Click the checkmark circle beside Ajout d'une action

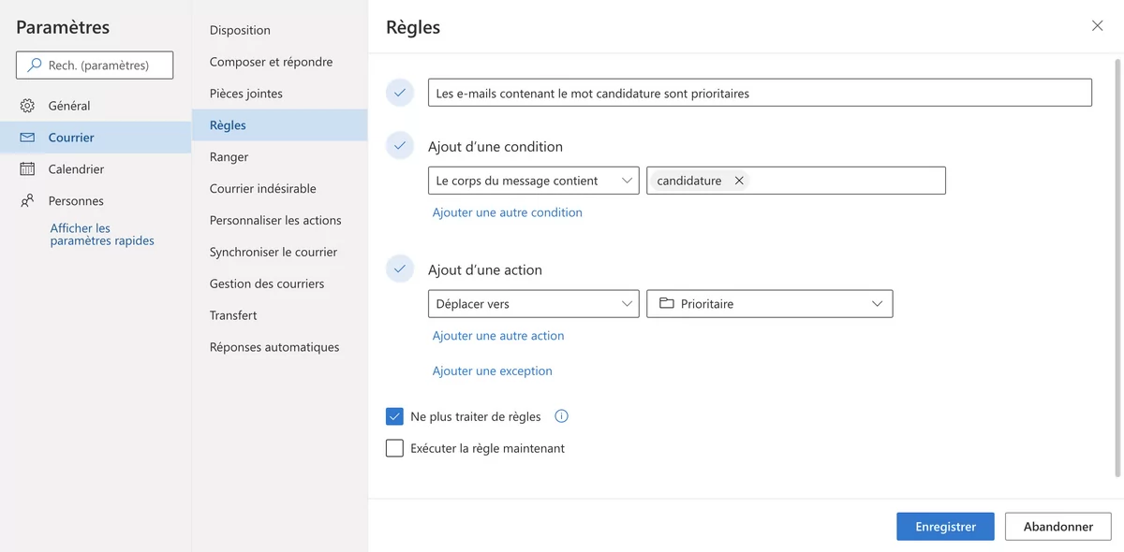(x=400, y=269)
